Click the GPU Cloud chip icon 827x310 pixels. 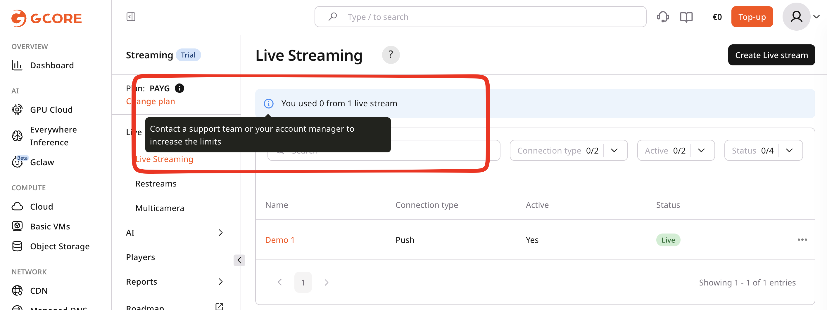click(x=17, y=110)
